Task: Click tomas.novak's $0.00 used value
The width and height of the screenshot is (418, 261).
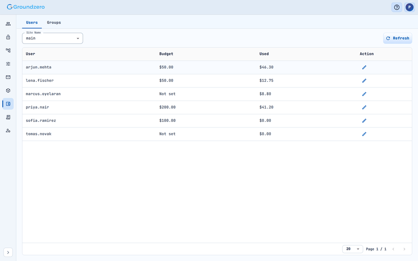Action: tap(265, 134)
